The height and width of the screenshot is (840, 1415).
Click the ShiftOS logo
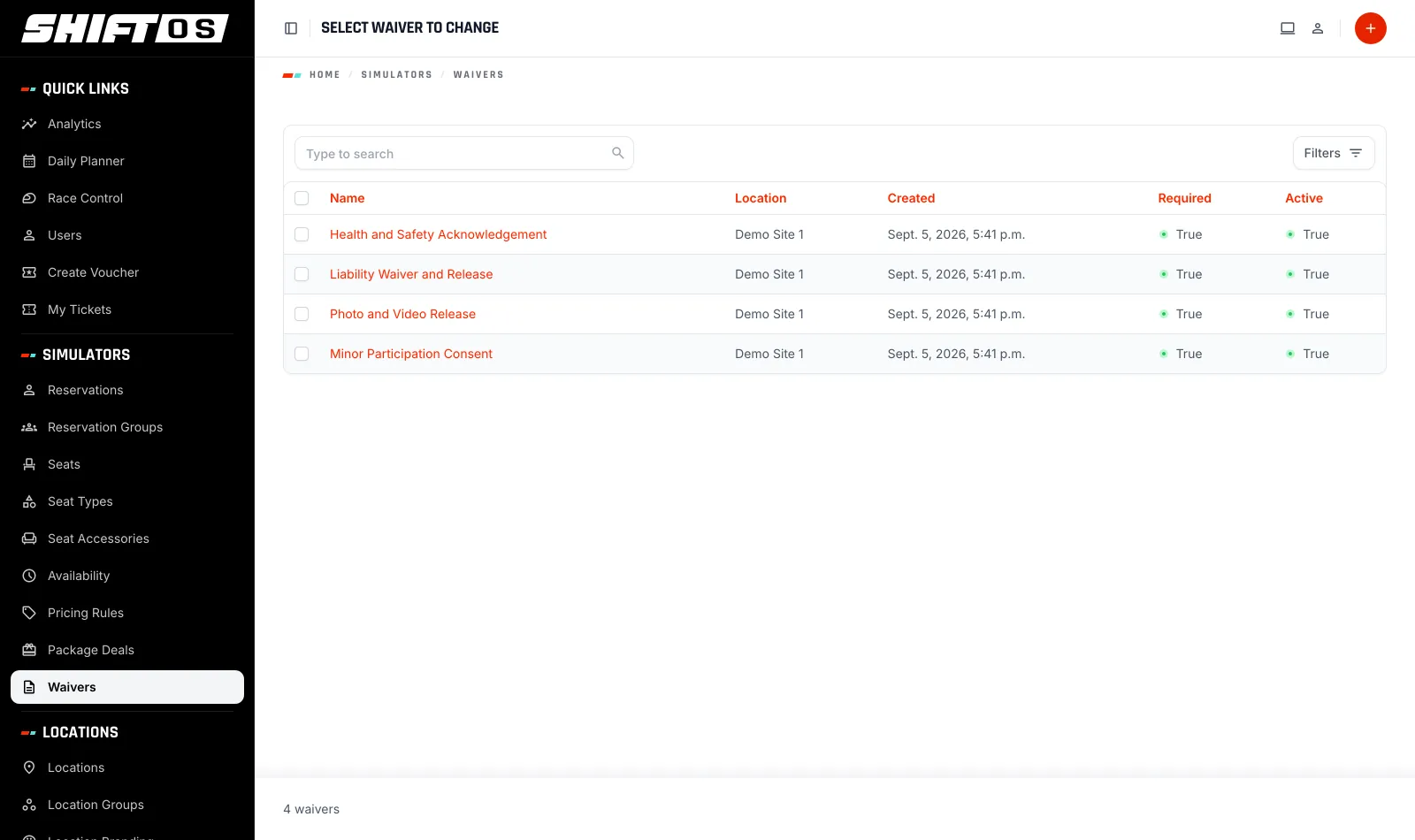126,28
